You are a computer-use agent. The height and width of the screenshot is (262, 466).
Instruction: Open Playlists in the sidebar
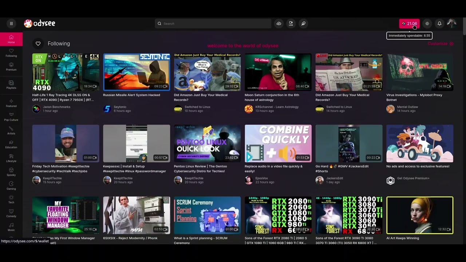click(11, 85)
